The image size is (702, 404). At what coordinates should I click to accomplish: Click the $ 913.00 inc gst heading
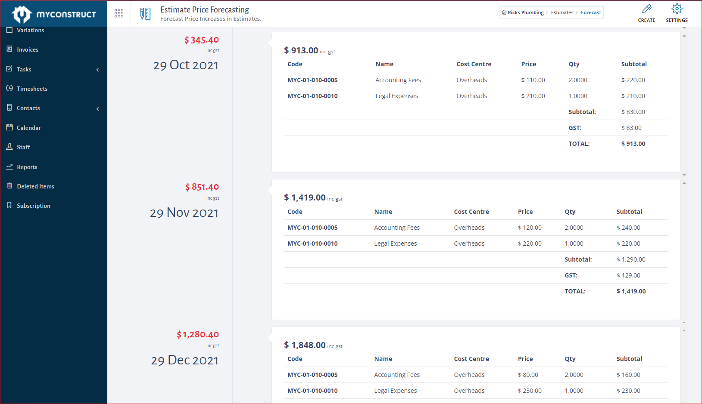pos(309,50)
